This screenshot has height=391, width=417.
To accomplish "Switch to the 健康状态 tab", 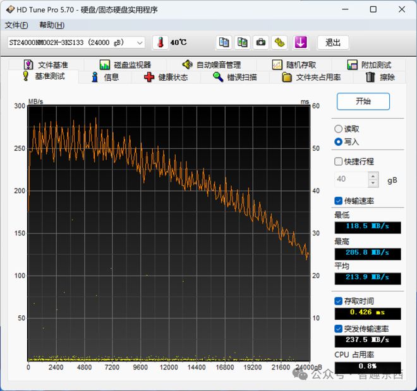I will coord(166,77).
